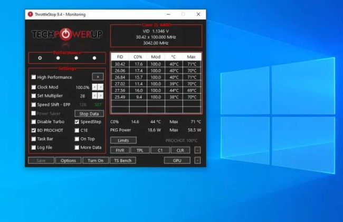Open the FIVR window
The height and width of the screenshot is (222, 343).
tap(120, 150)
